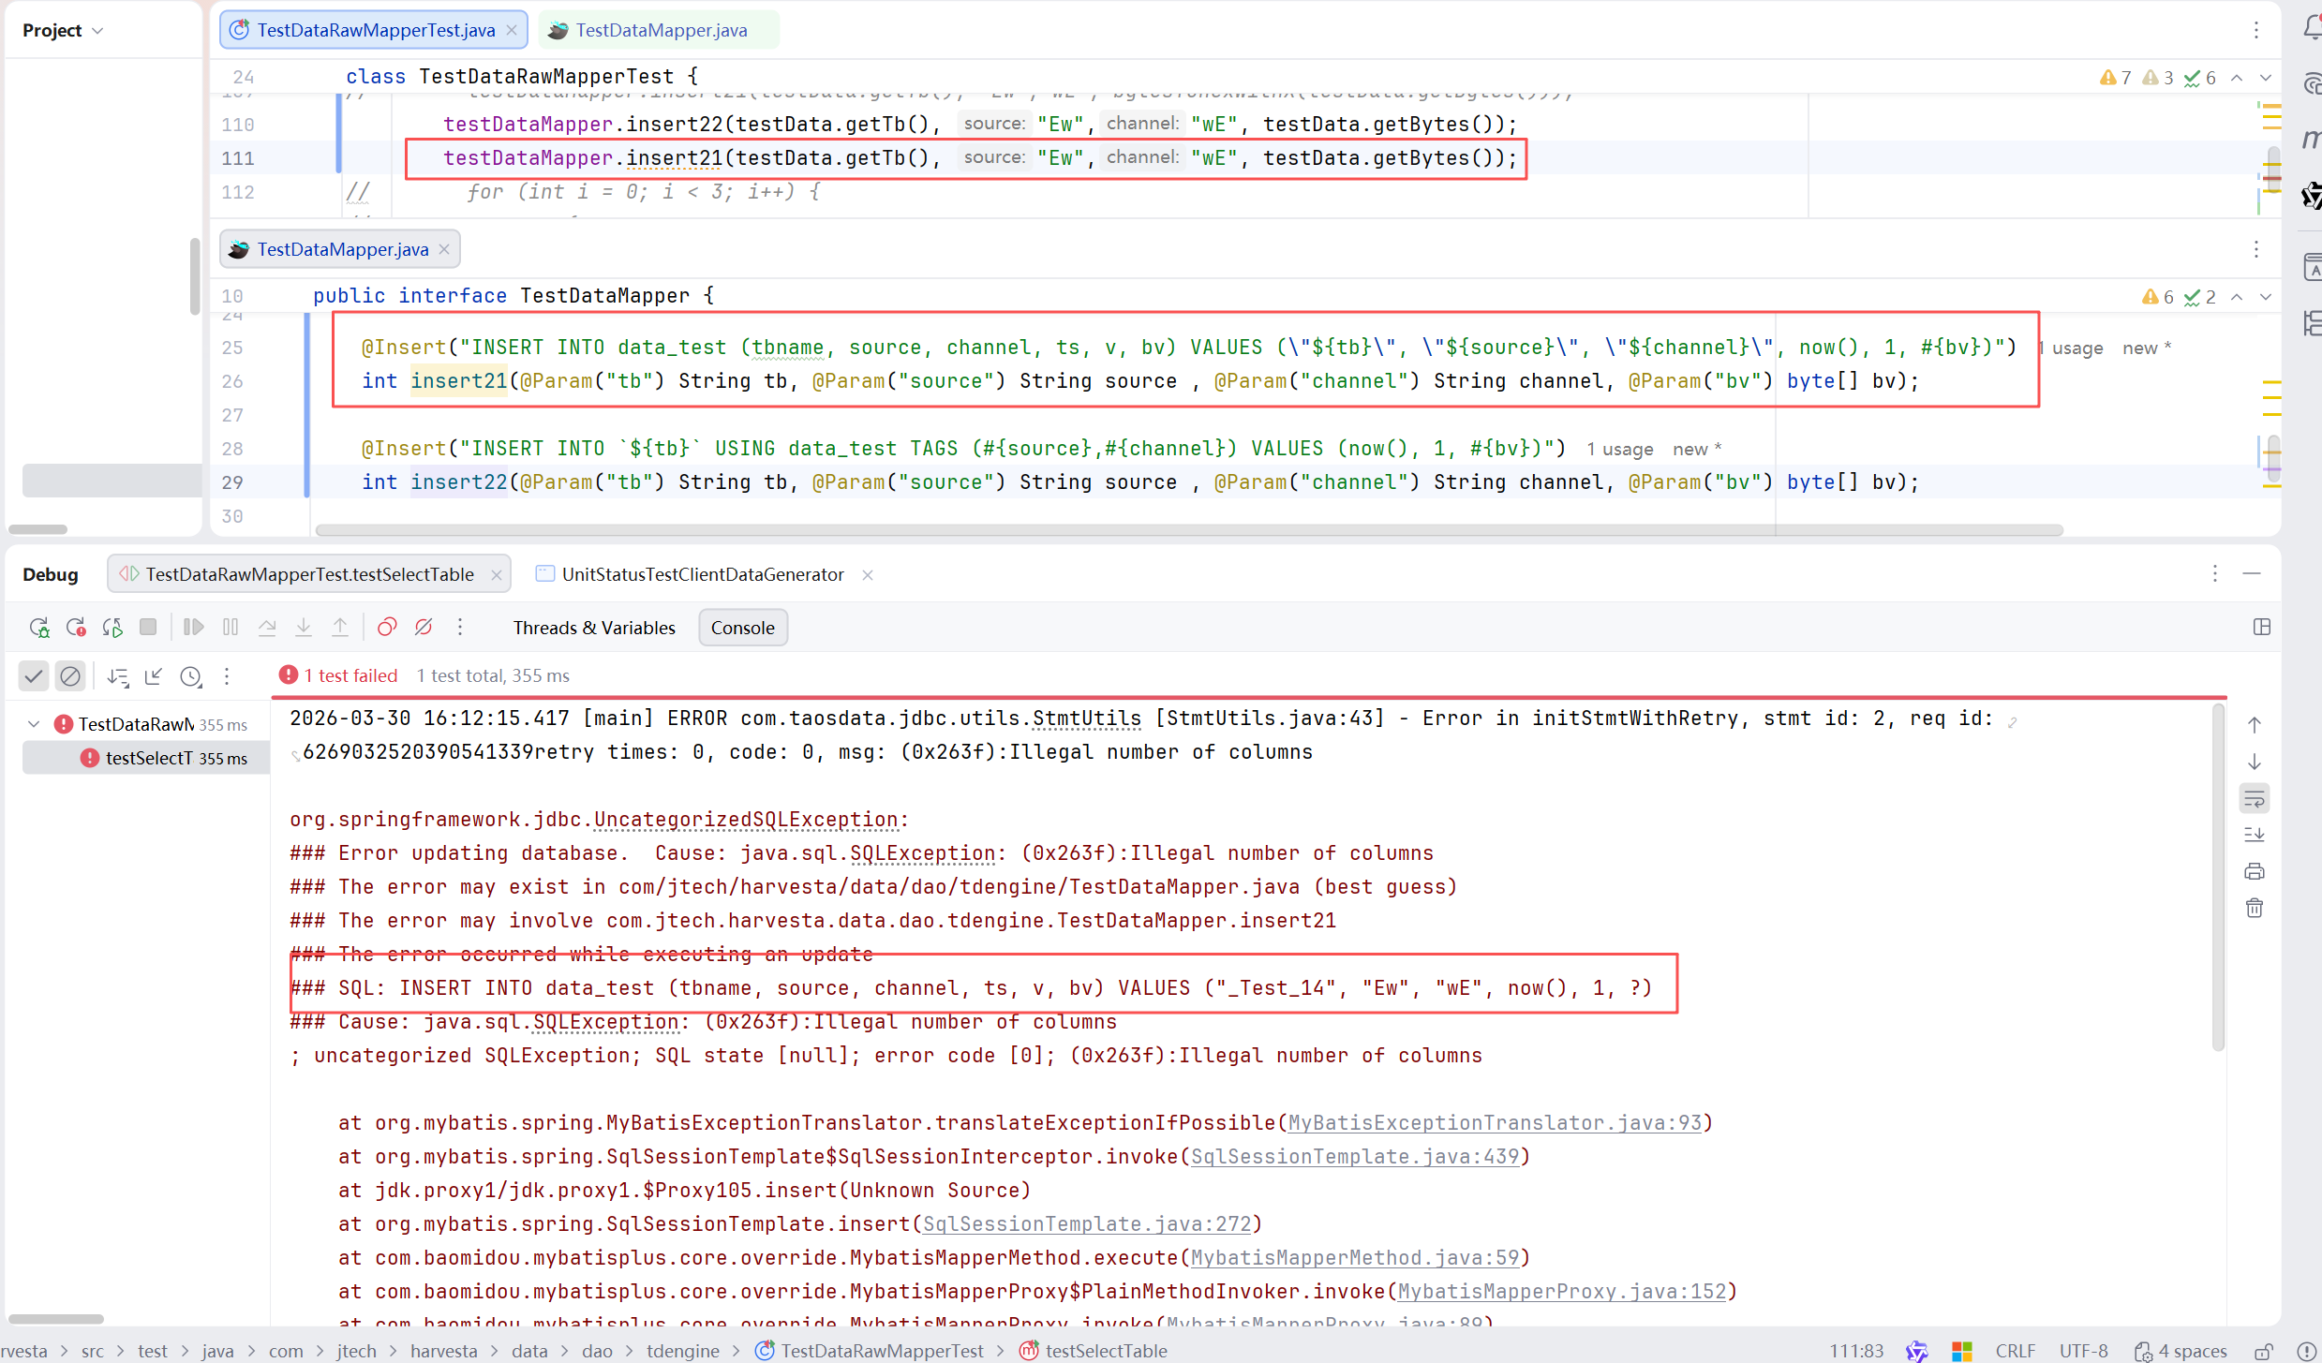
Task: Switch to TestDataMapper.java top tab
Action: tap(661, 30)
